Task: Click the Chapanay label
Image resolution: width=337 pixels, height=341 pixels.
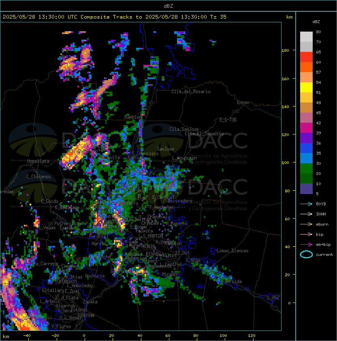Action: (157, 217)
